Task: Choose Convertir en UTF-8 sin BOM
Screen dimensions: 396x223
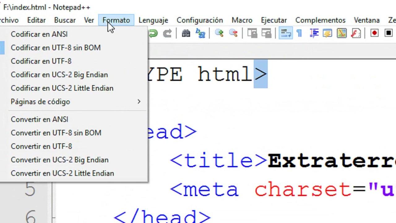Action: (74, 133)
